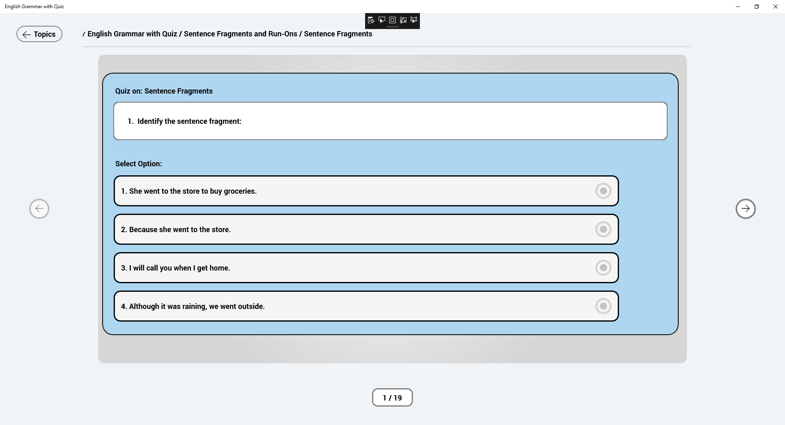Go to the previous question arrow
785x425 pixels.
(x=39, y=209)
